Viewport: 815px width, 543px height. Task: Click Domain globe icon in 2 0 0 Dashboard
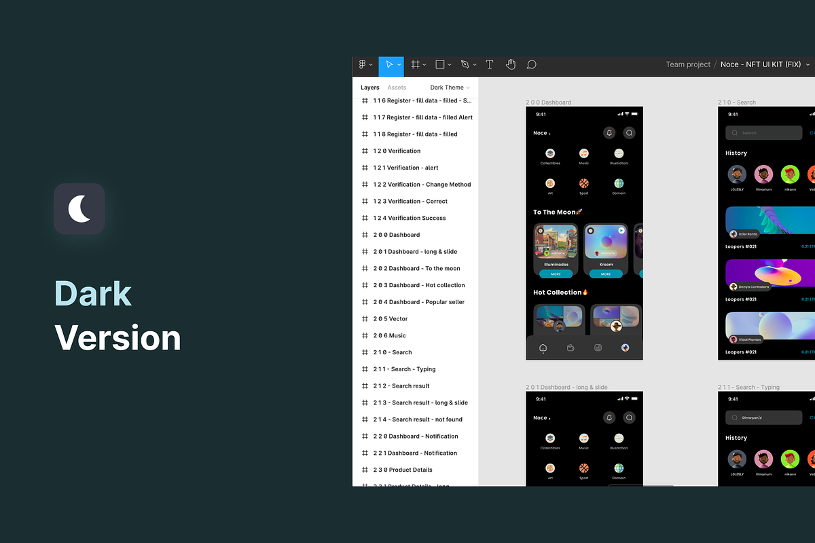619,183
